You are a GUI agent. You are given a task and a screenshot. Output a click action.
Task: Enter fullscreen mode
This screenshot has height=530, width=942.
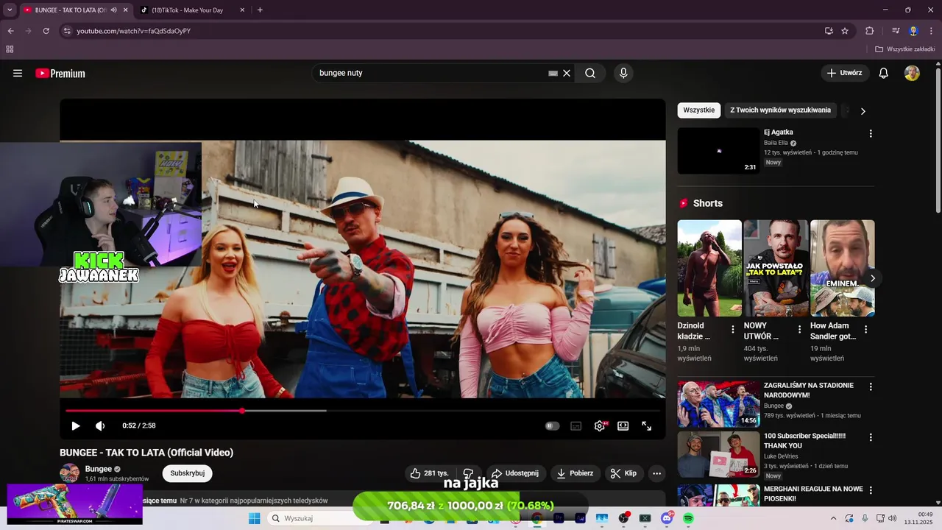coord(647,425)
